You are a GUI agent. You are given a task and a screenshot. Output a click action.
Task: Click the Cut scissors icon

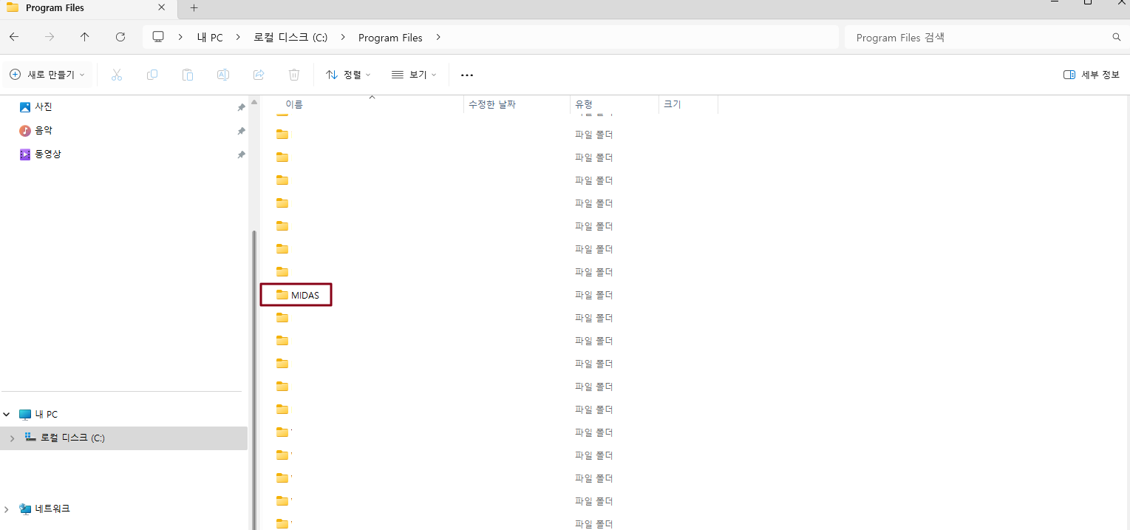pos(117,75)
